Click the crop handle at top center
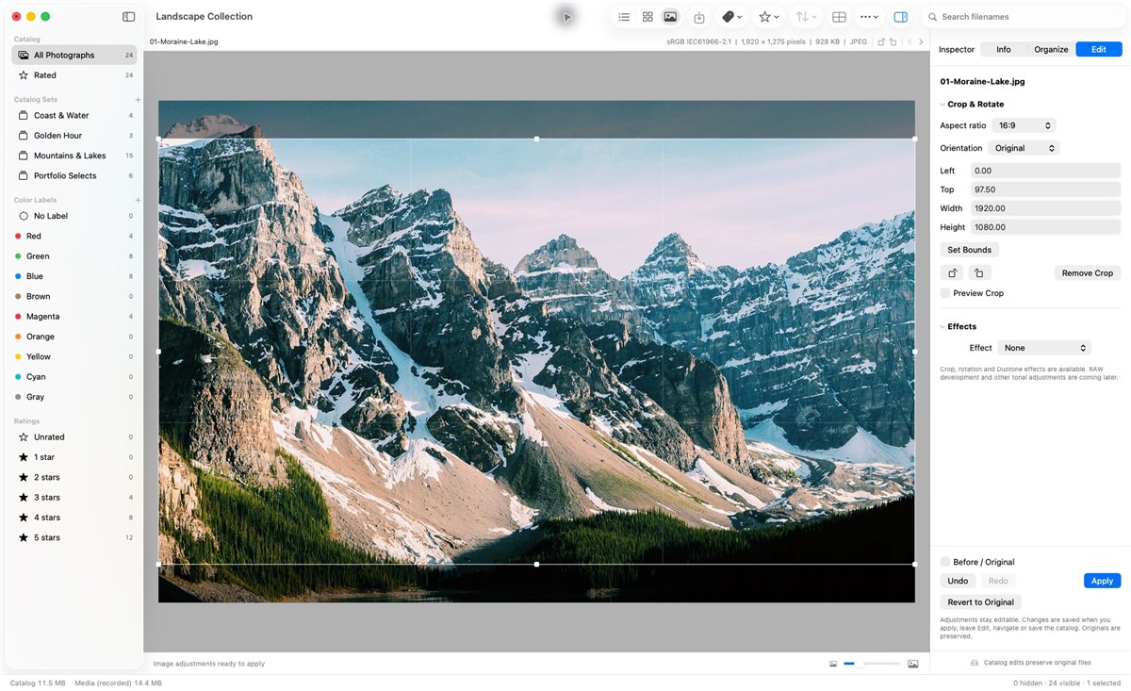 pyautogui.click(x=537, y=140)
